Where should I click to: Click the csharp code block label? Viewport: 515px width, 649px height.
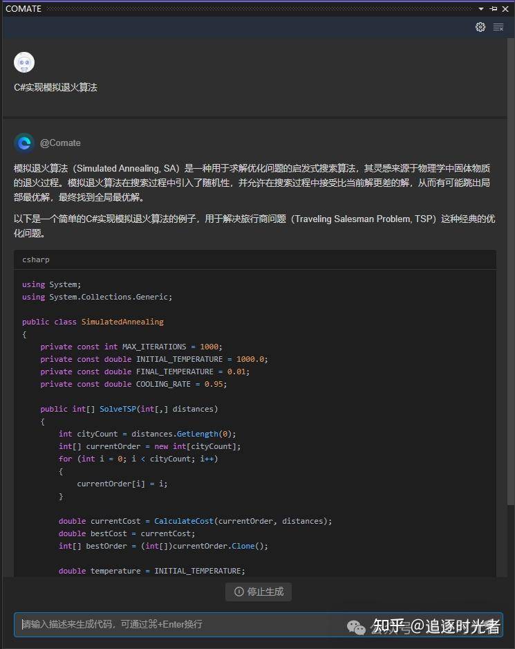tap(36, 259)
